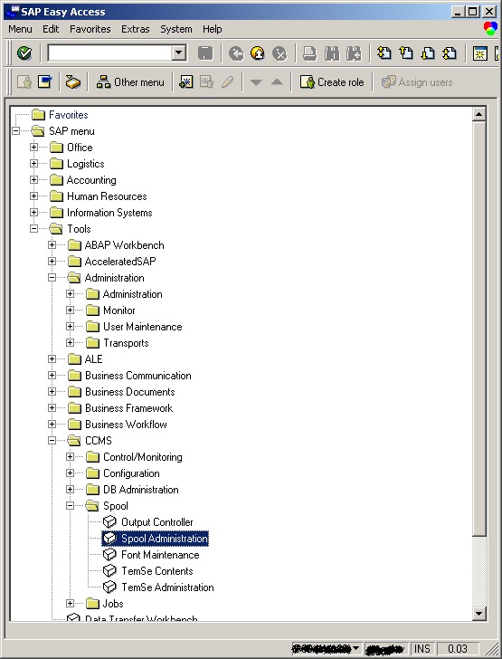502x659 pixels.
Task: Collapse the CCMS tree node
Action: (52, 441)
